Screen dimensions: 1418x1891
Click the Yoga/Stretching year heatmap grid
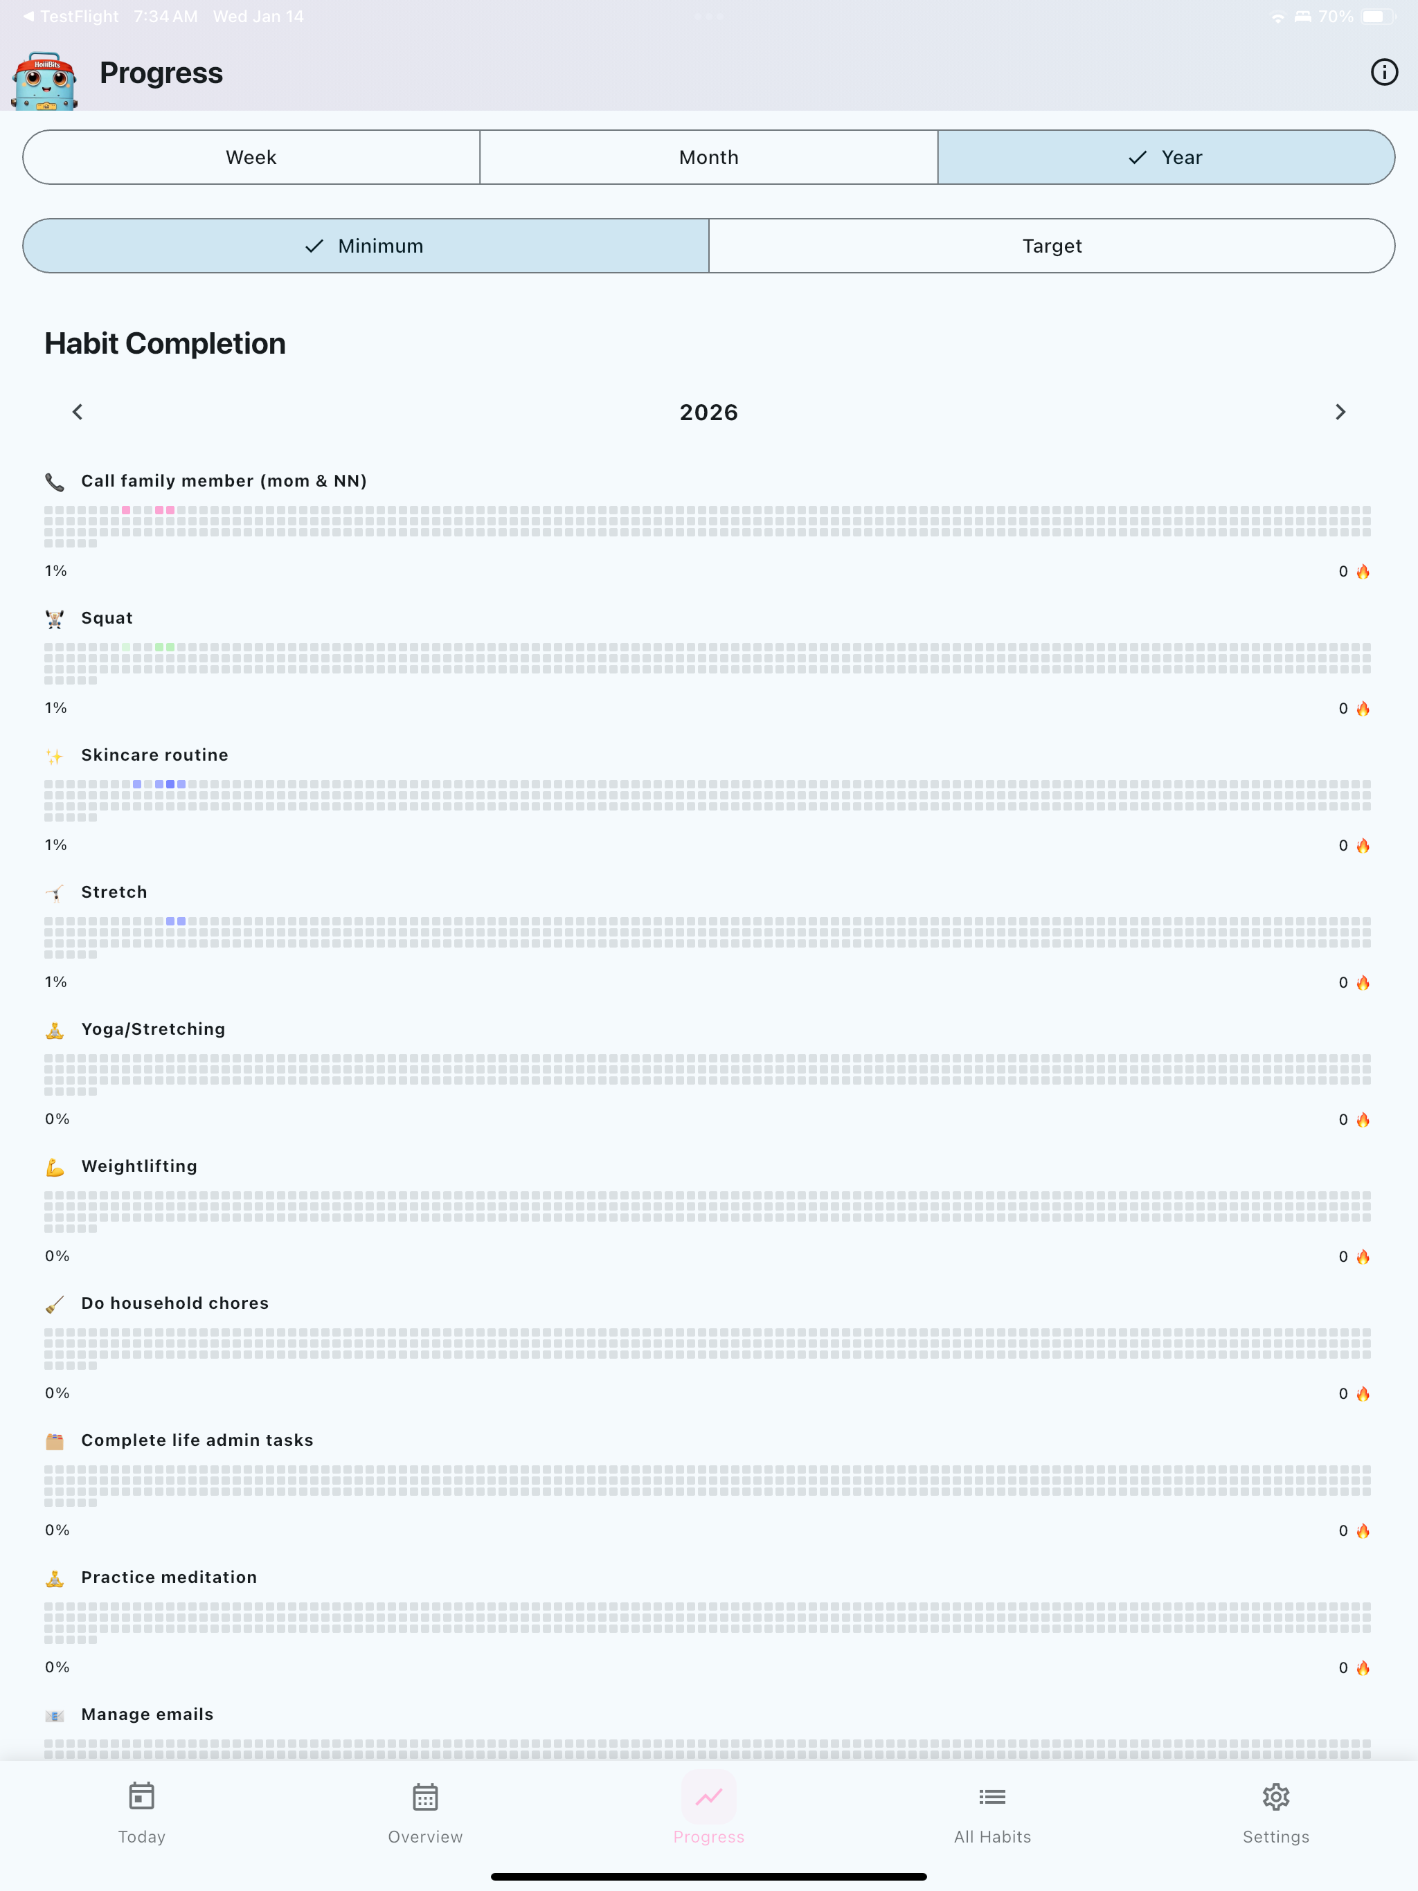(x=708, y=1074)
